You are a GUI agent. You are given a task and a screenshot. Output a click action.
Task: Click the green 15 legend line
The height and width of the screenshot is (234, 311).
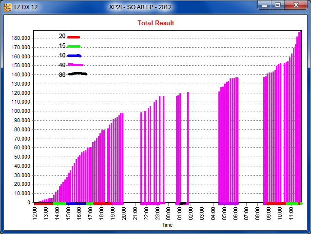(x=73, y=46)
